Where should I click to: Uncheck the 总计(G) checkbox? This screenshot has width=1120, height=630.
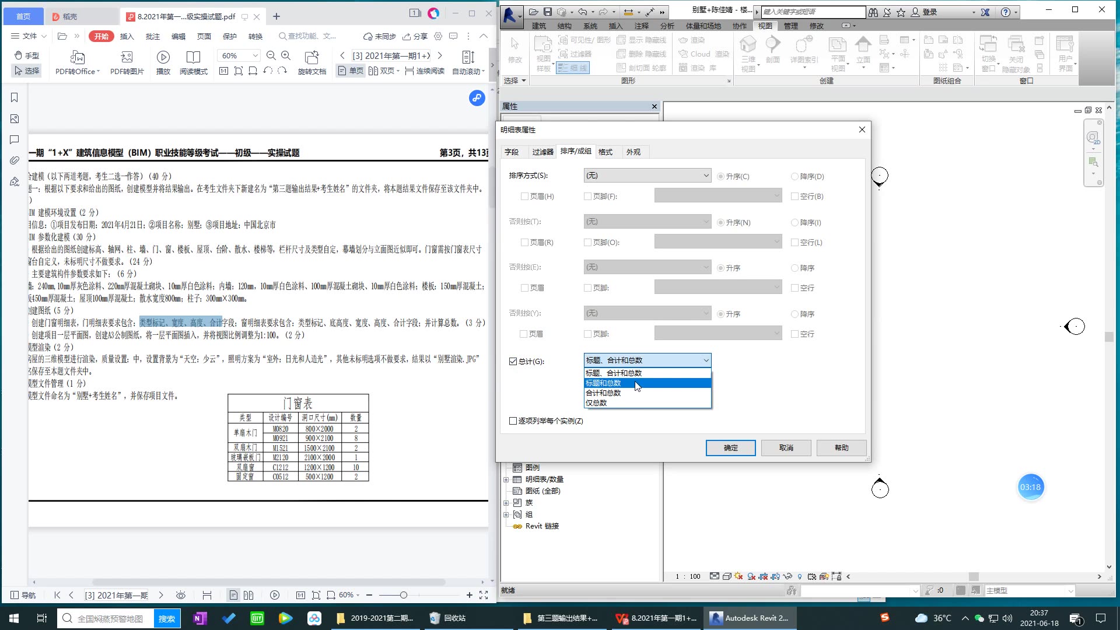(513, 362)
